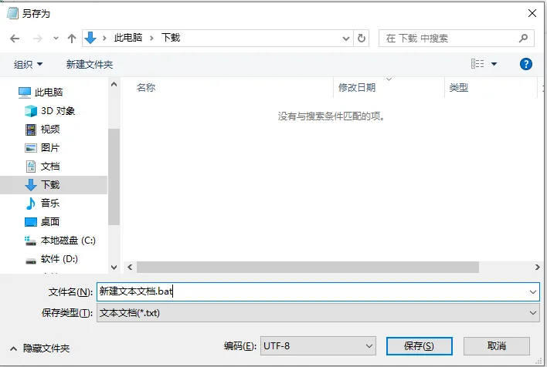Open 本地磁盘 (C:) in the sidebar
The width and height of the screenshot is (547, 367).
(x=60, y=241)
